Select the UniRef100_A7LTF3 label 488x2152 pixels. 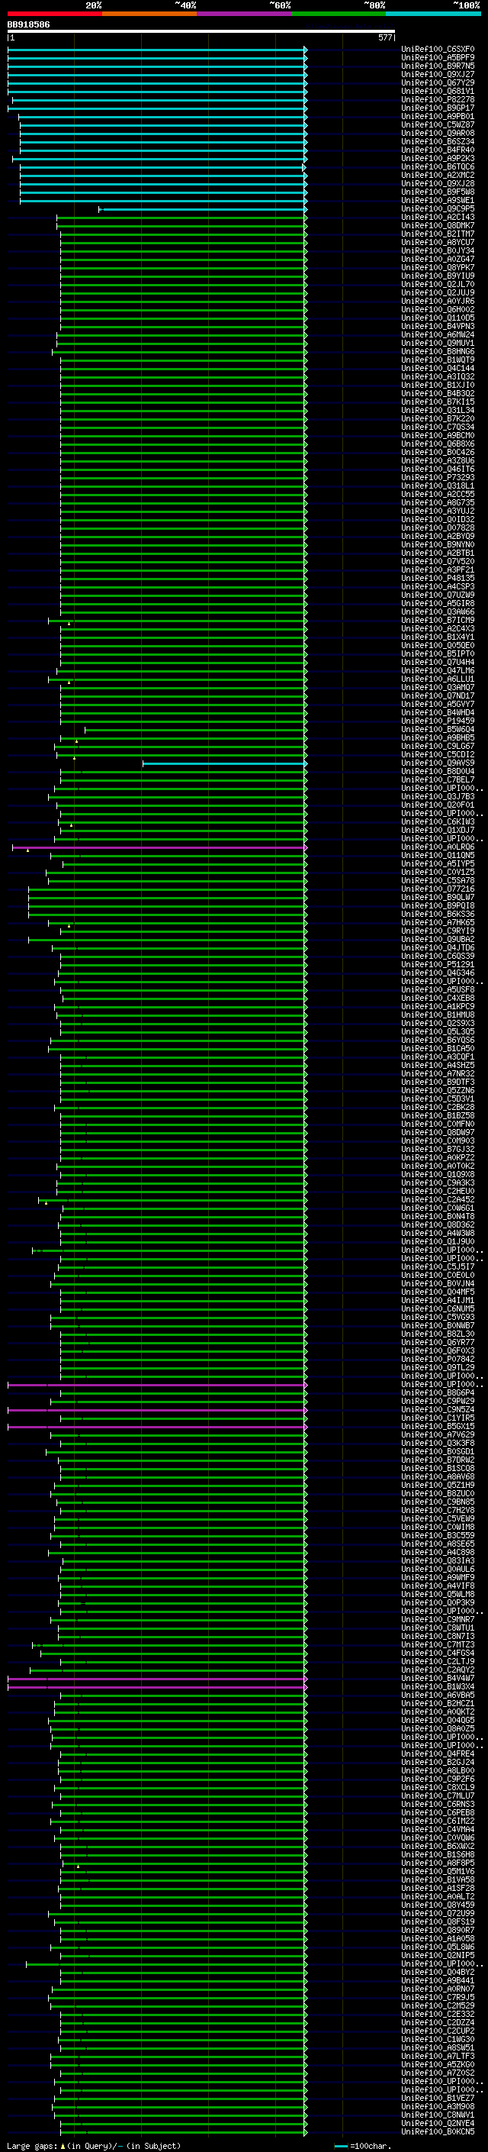[438, 2056]
